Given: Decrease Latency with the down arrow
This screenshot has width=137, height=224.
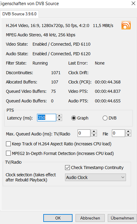Looking at the screenshot, I should click(x=59, y=120).
